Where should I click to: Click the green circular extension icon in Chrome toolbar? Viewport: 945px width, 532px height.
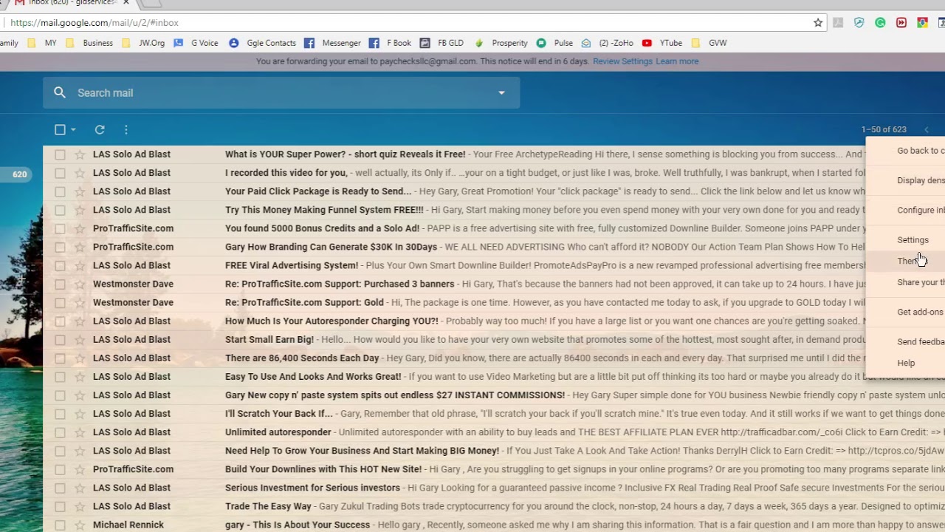click(880, 23)
